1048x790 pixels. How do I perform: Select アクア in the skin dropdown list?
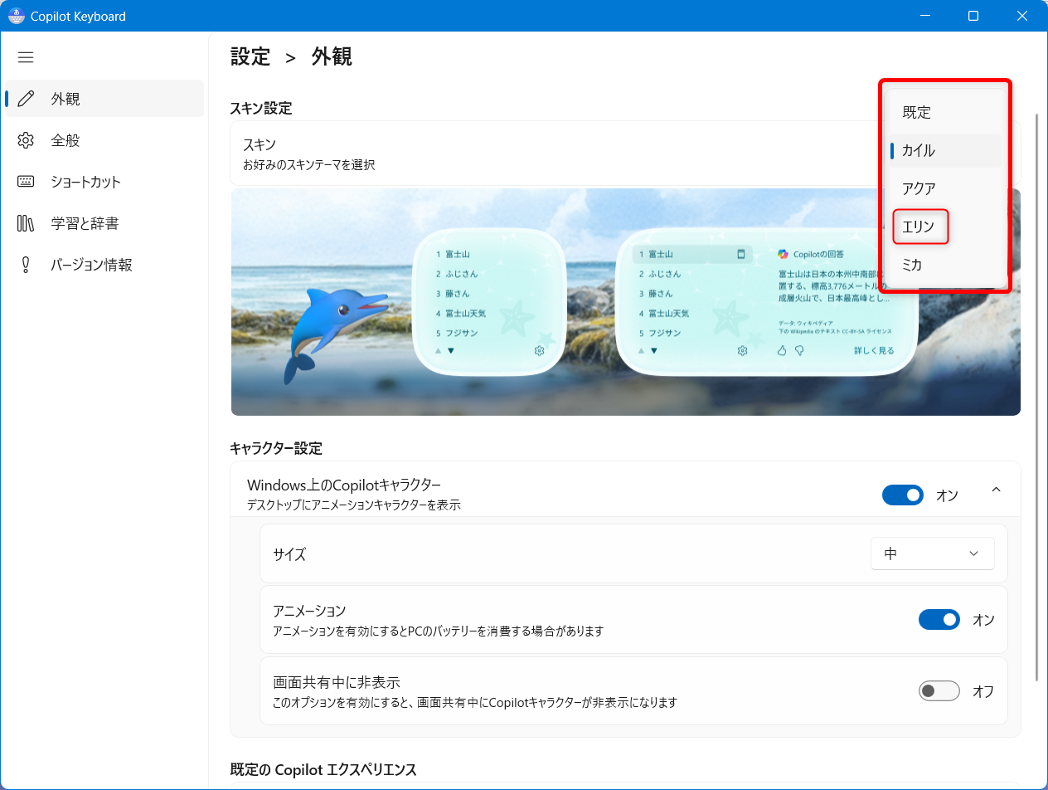pos(946,188)
